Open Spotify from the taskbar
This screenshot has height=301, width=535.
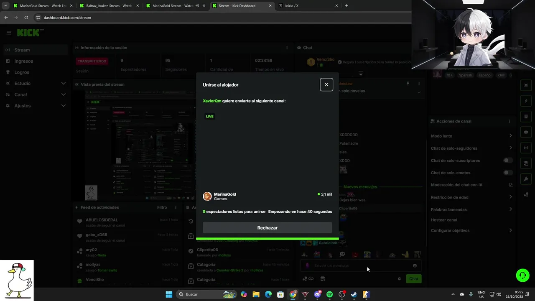pyautogui.click(x=329, y=294)
